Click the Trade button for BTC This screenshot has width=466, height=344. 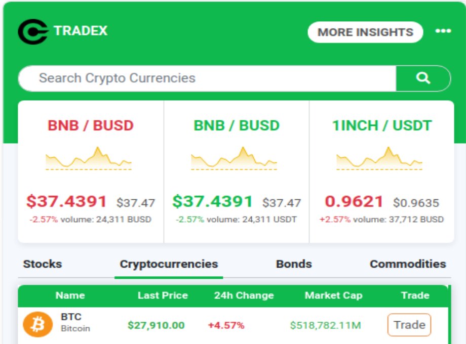409,325
